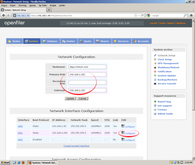Viewport: 195px width, 165px height.
Task: Open new tab with plus button
Action: [x=49, y=10]
